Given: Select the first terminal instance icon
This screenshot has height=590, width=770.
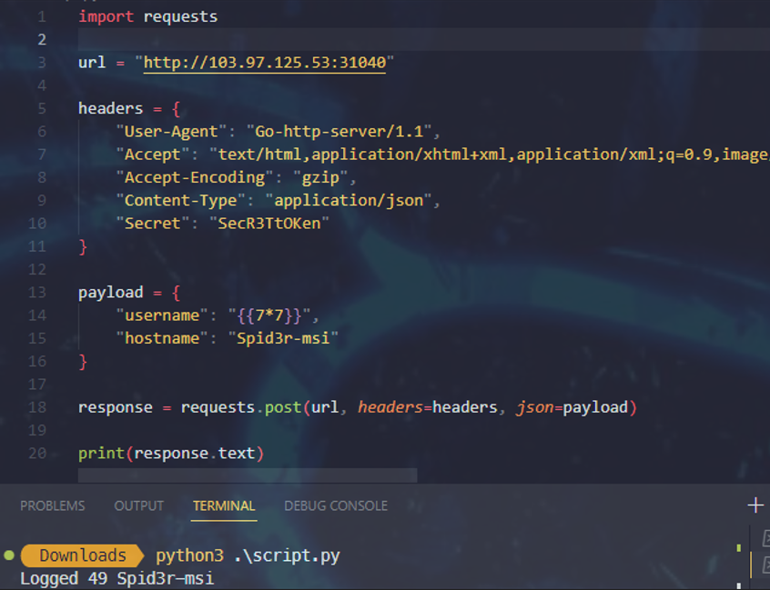Looking at the screenshot, I should pos(765,538).
